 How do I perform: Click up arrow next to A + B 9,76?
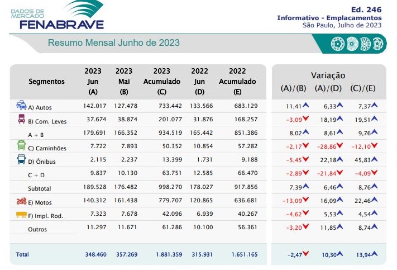coord(374,131)
